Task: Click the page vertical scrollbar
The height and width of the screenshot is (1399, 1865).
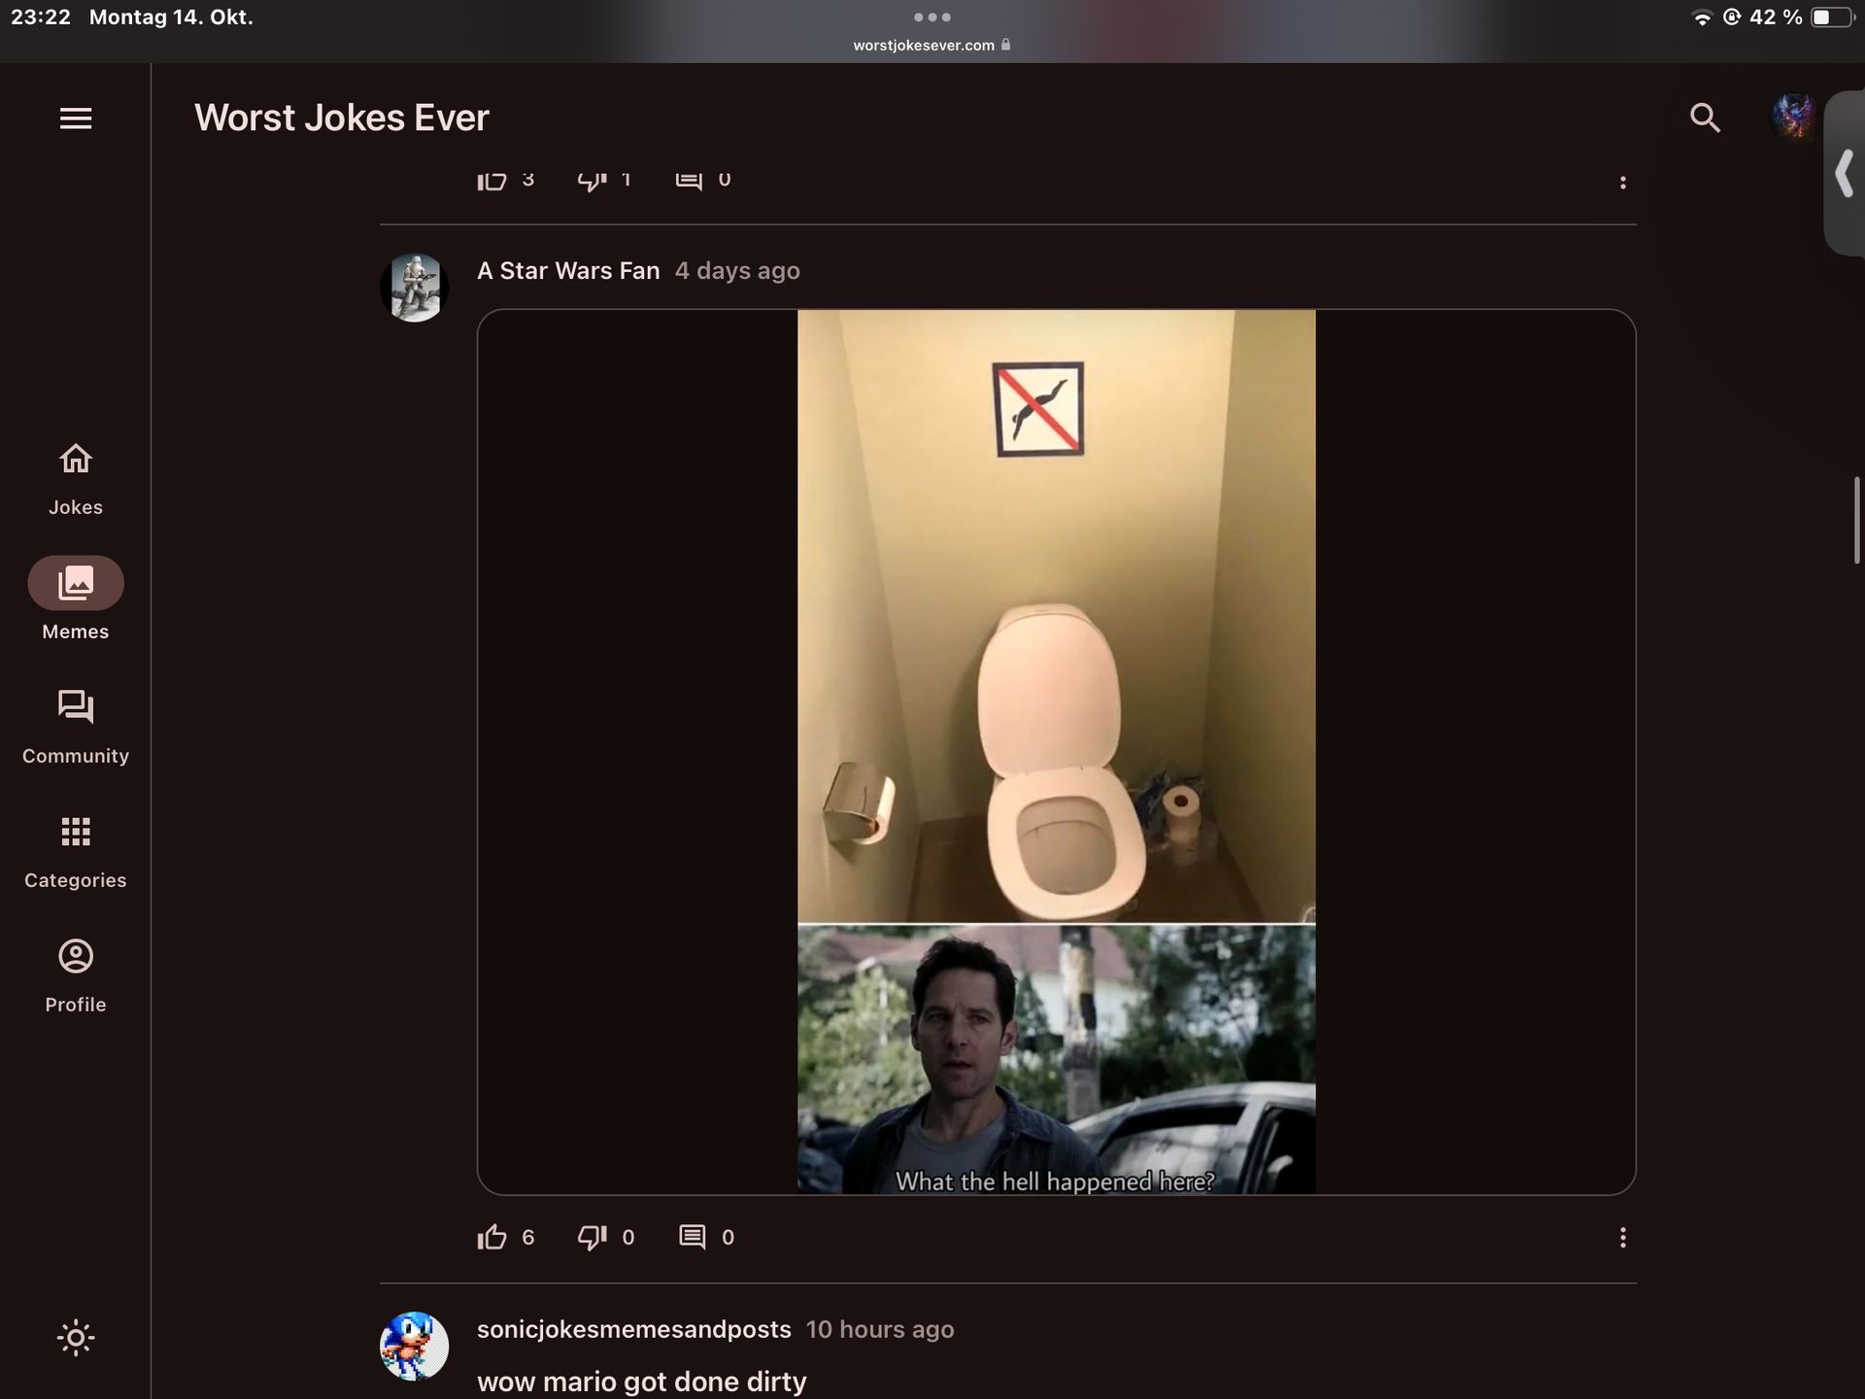Action: [1856, 520]
